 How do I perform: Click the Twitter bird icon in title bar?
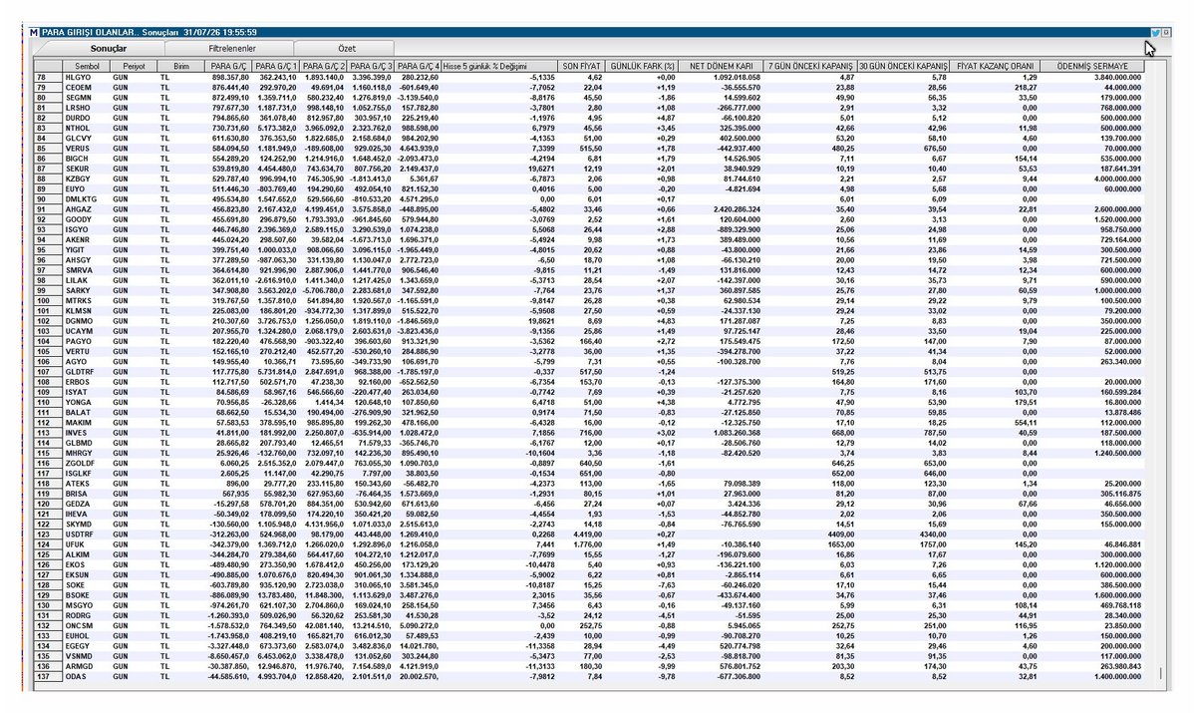(x=1155, y=33)
